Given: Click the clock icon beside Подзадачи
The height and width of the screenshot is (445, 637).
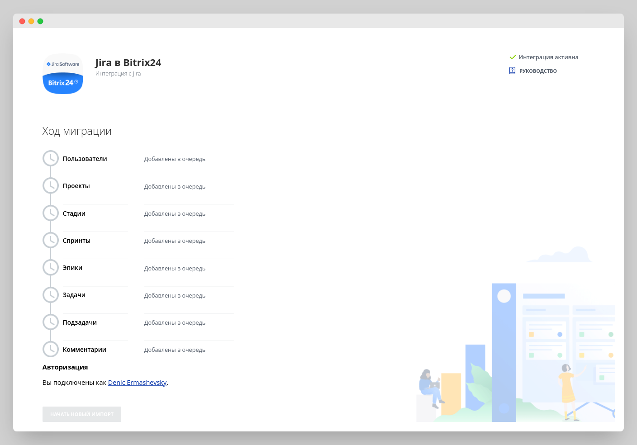Looking at the screenshot, I should 51,322.
